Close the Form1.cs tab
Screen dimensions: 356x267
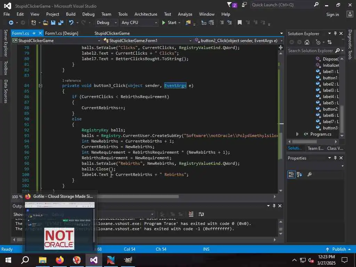pos(40,33)
